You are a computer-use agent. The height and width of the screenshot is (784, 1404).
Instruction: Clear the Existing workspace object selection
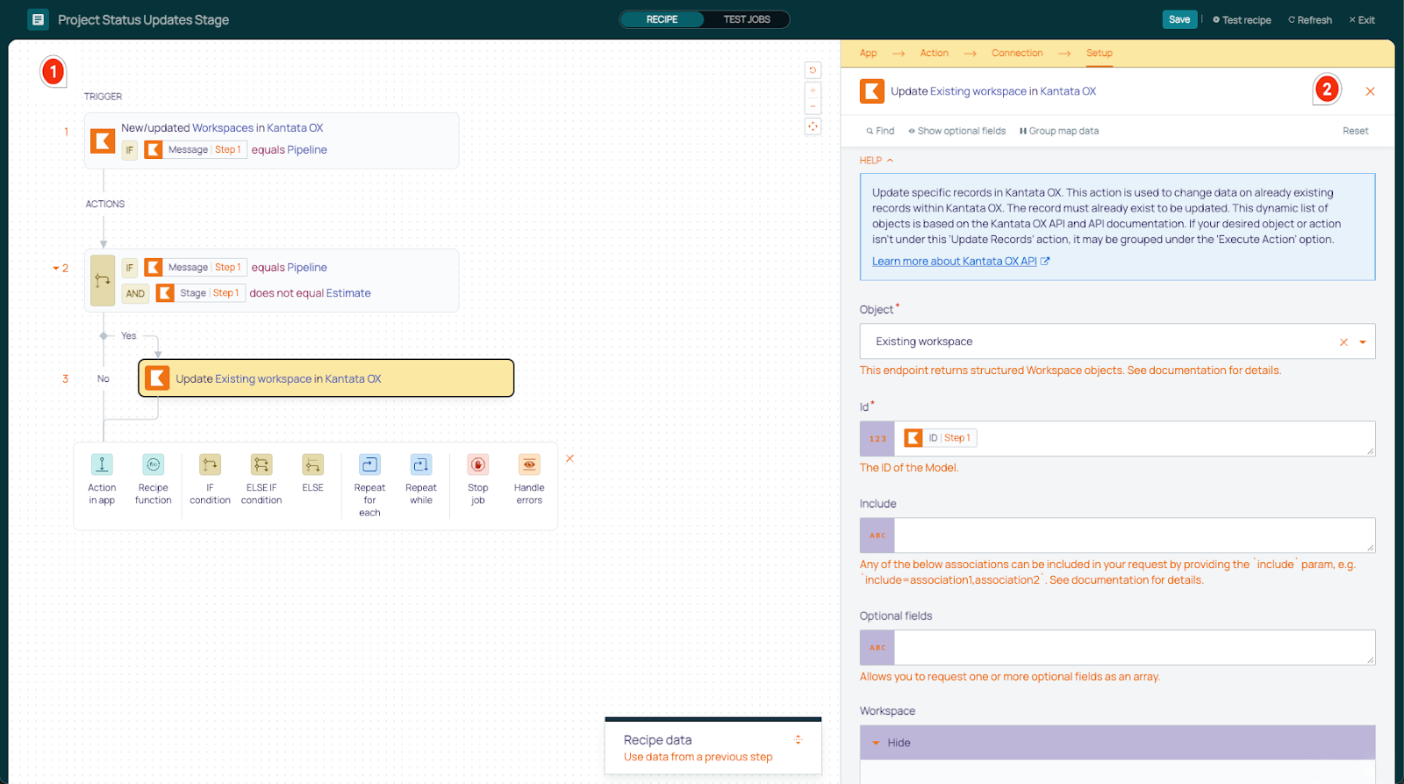(x=1343, y=342)
